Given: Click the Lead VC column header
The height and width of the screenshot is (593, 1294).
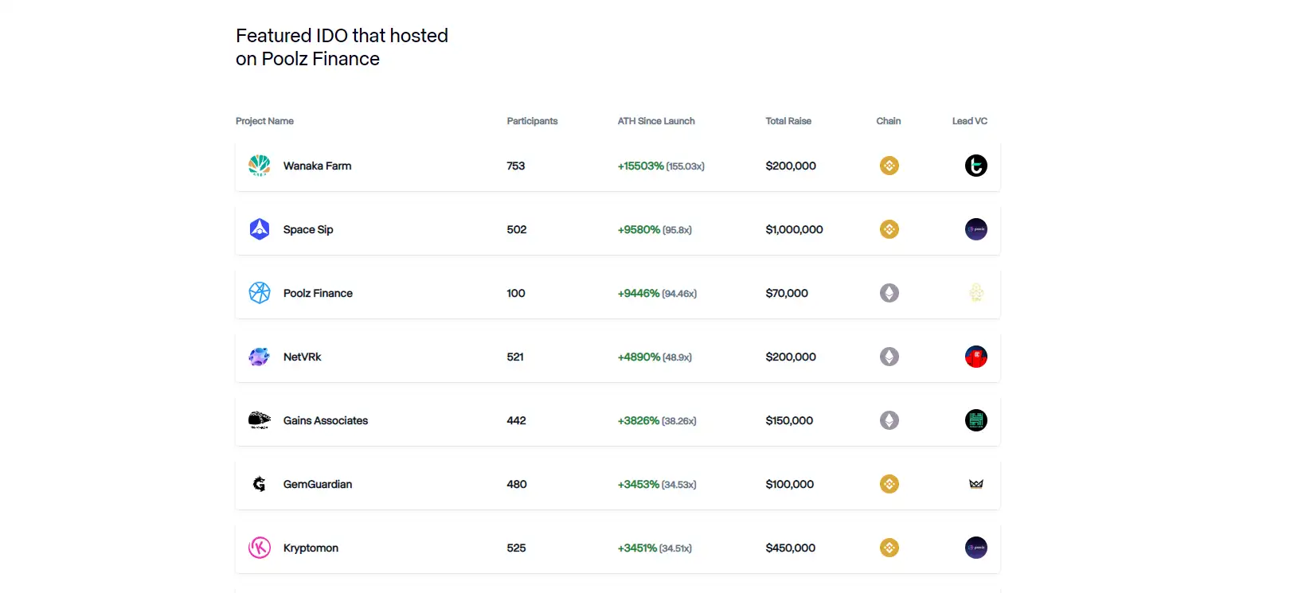Looking at the screenshot, I should point(969,121).
